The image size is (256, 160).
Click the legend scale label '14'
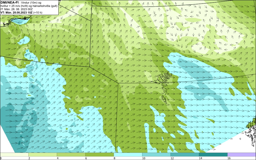[x=200, y=158]
